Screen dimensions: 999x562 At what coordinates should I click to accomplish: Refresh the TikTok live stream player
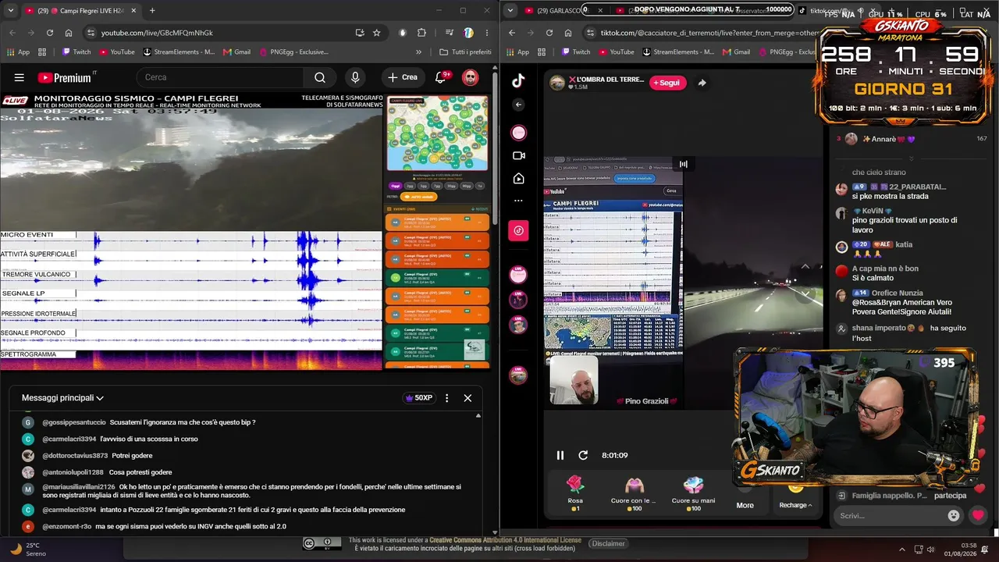(583, 455)
